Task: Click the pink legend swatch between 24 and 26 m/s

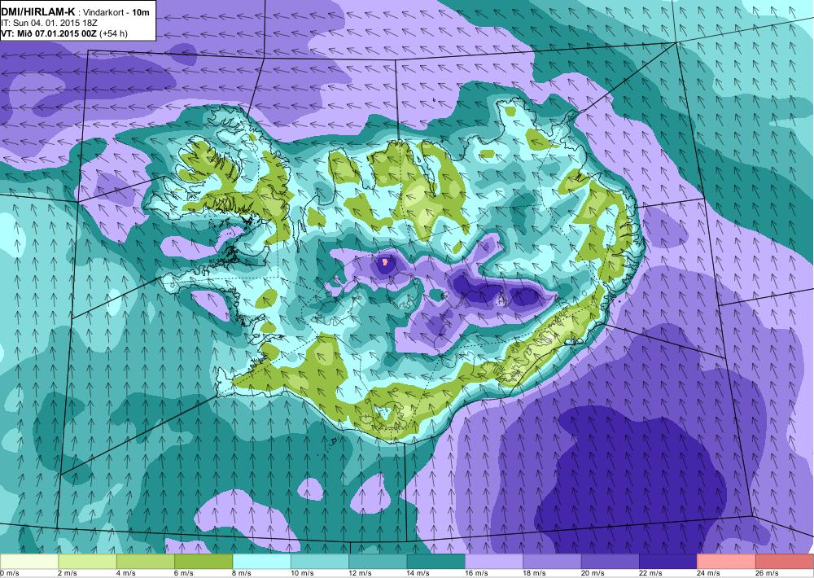Action: pyautogui.click(x=727, y=562)
